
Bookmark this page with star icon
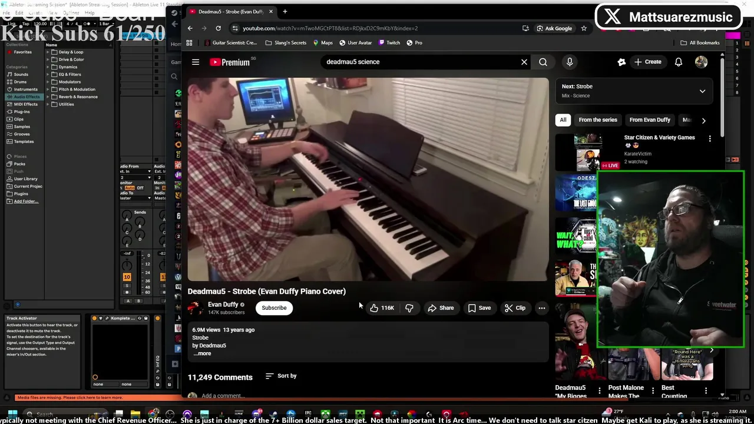[584, 28]
